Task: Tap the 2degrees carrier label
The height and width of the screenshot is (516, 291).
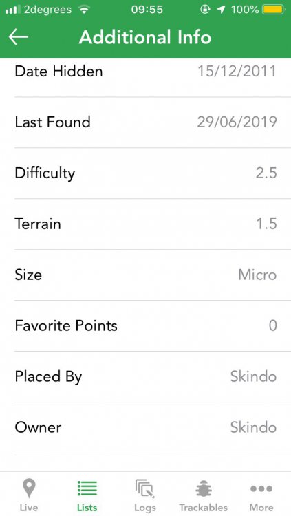Action: pos(47,10)
